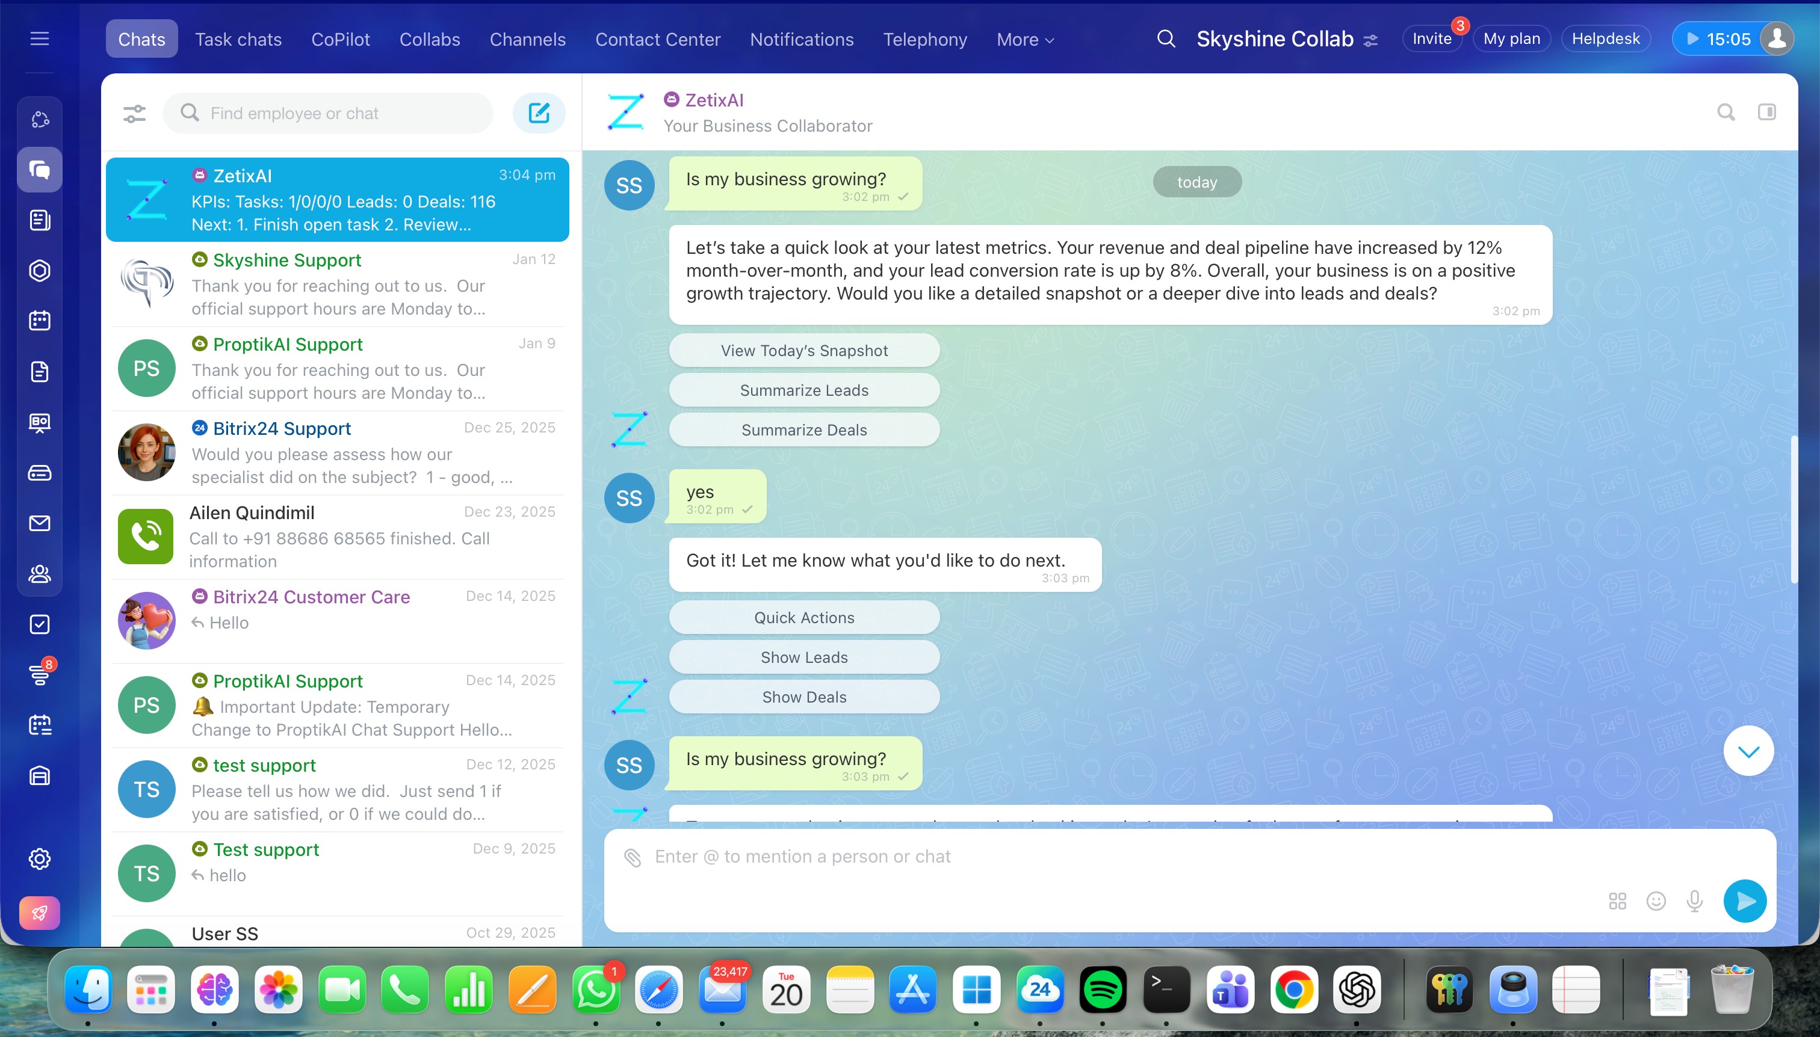Screen dimensions: 1820x1037
Task: Open calendar icon in left sidebar
Action: 40,321
